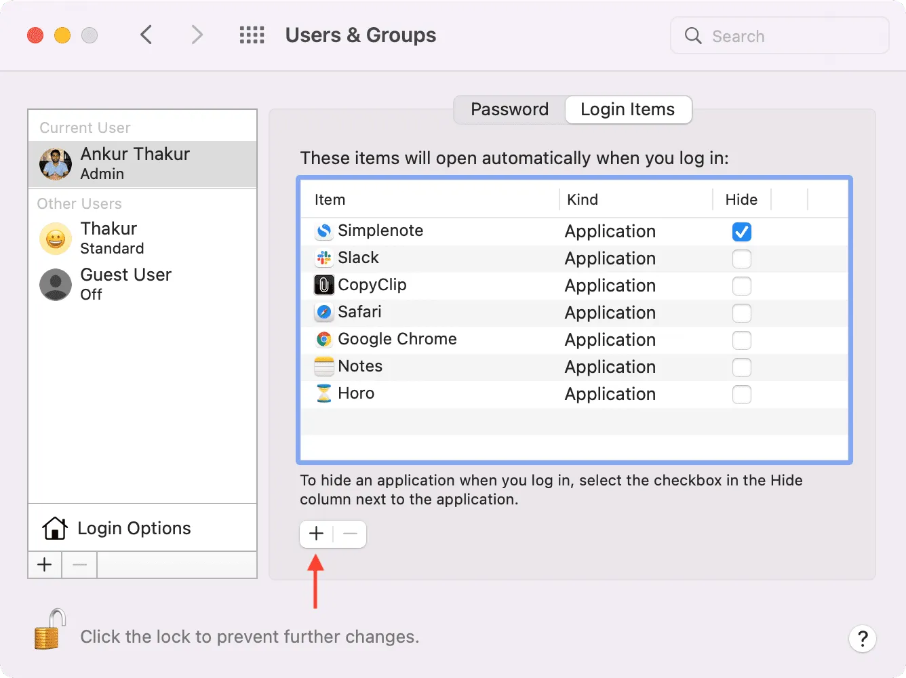Switch to the Password tab
906x678 pixels.
[x=509, y=110]
